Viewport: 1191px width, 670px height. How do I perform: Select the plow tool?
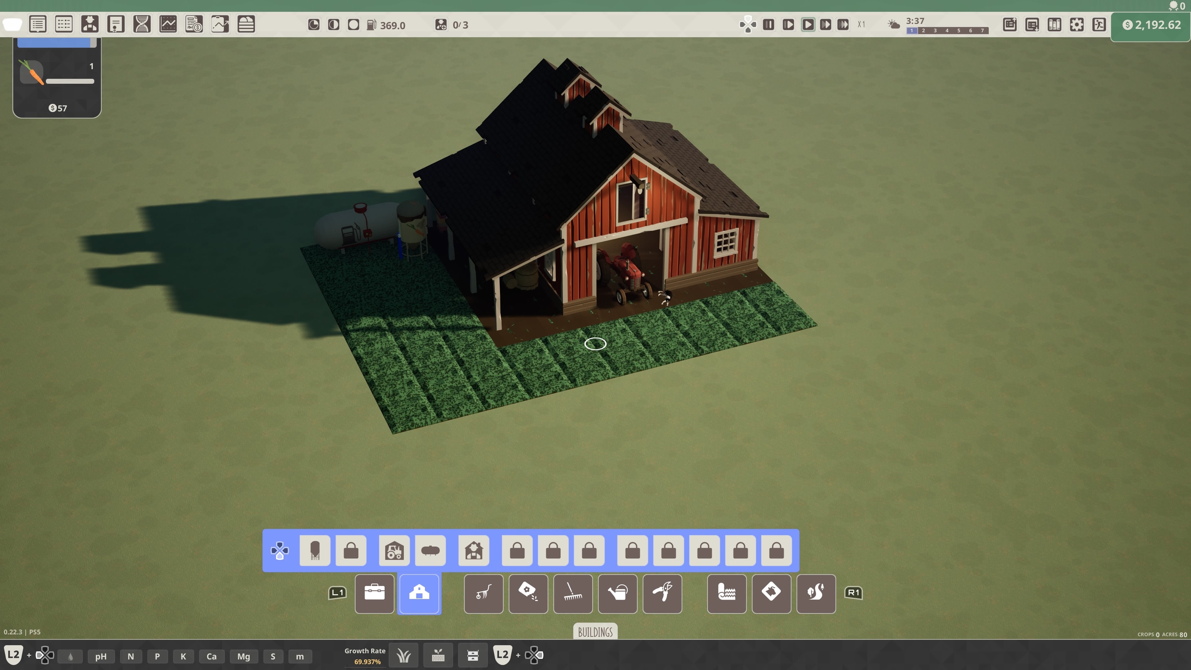click(484, 594)
